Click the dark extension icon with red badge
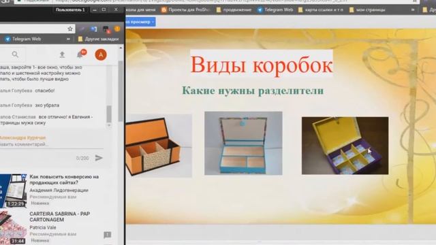Image resolution: width=436 pixels, height=245 pixels. coord(106,29)
